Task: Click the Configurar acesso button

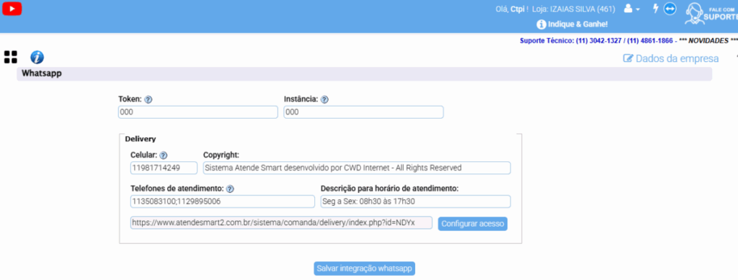Action: (473, 224)
